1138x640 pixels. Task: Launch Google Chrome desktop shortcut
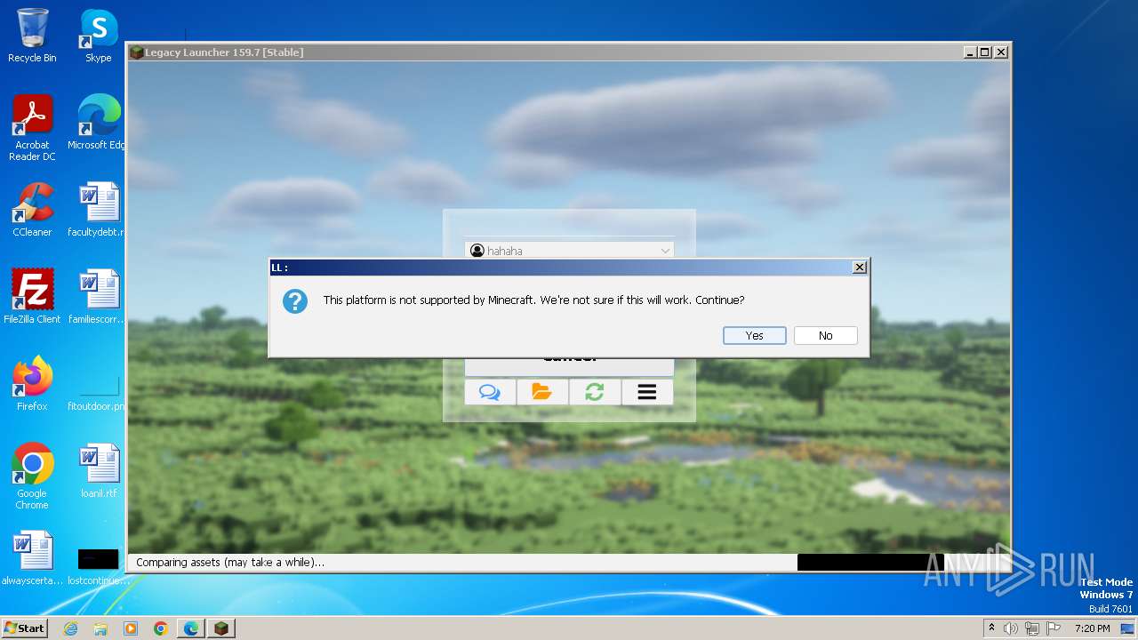[32, 476]
